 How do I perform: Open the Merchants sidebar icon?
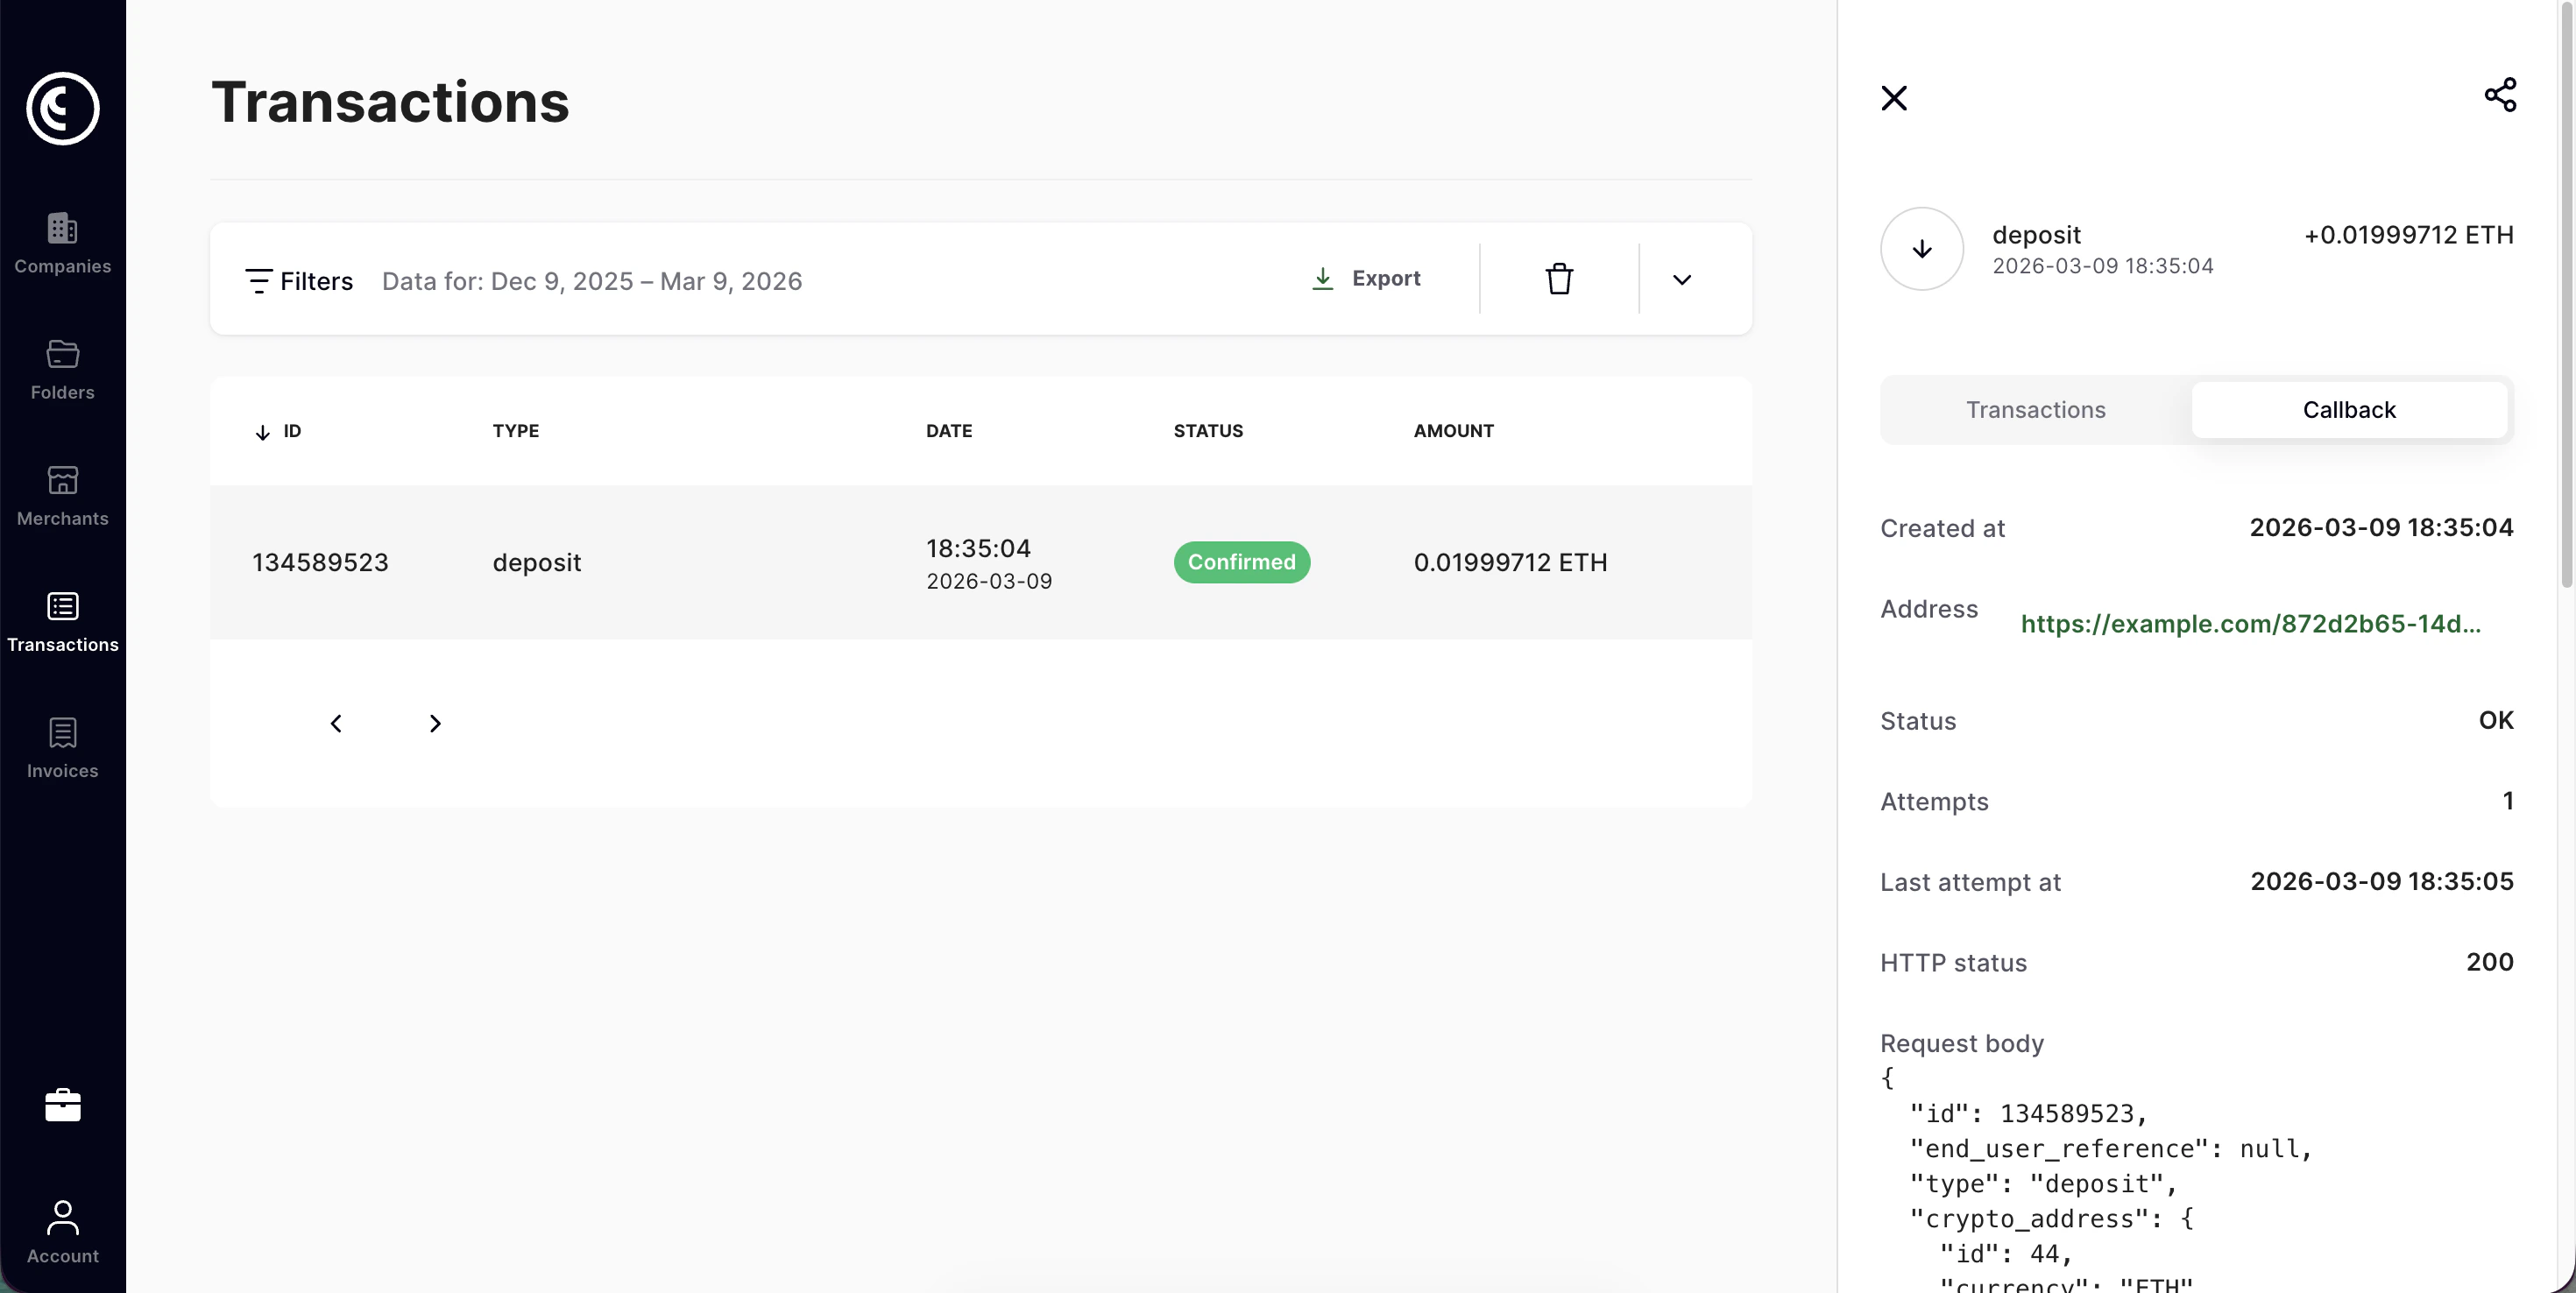pos(62,495)
